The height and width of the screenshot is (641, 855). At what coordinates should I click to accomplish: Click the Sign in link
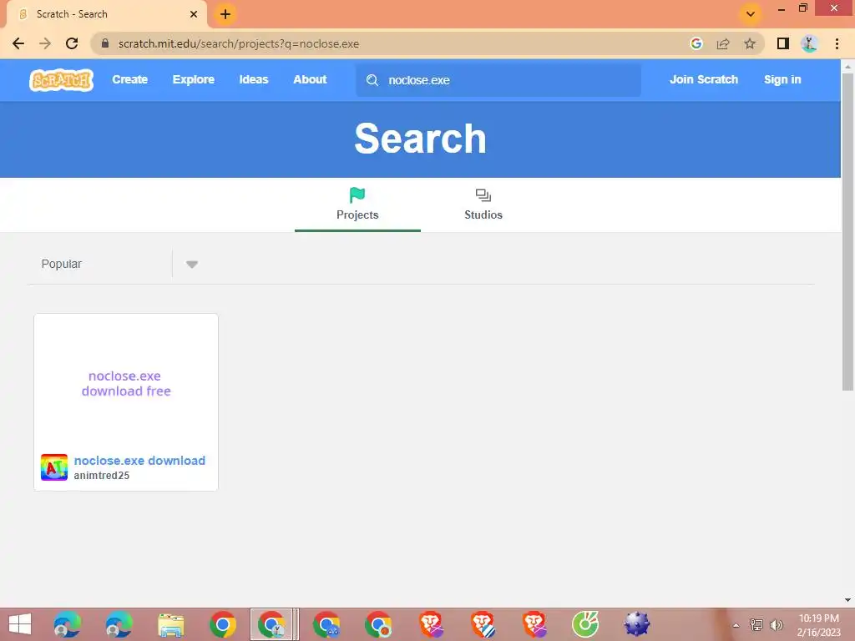[782, 79]
